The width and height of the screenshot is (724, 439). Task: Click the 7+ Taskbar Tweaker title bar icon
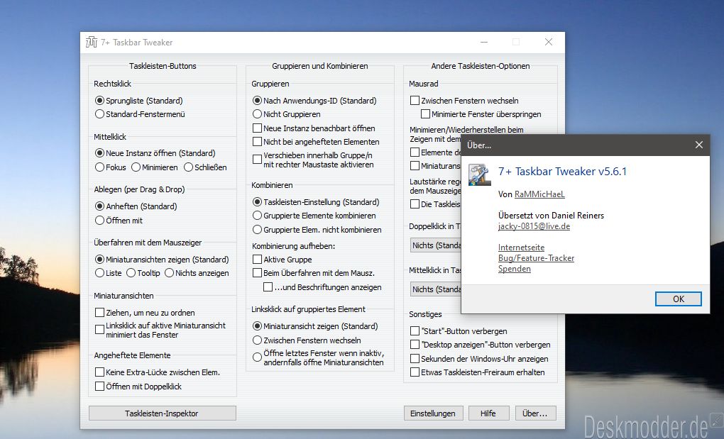(92, 42)
